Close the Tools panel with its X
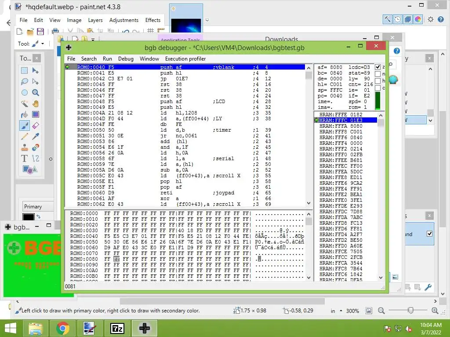The image size is (450, 337). tap(36, 58)
